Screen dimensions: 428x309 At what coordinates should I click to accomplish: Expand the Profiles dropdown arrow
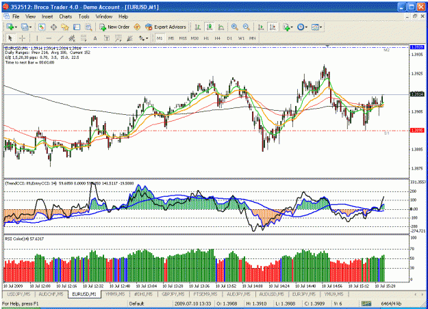30,27
